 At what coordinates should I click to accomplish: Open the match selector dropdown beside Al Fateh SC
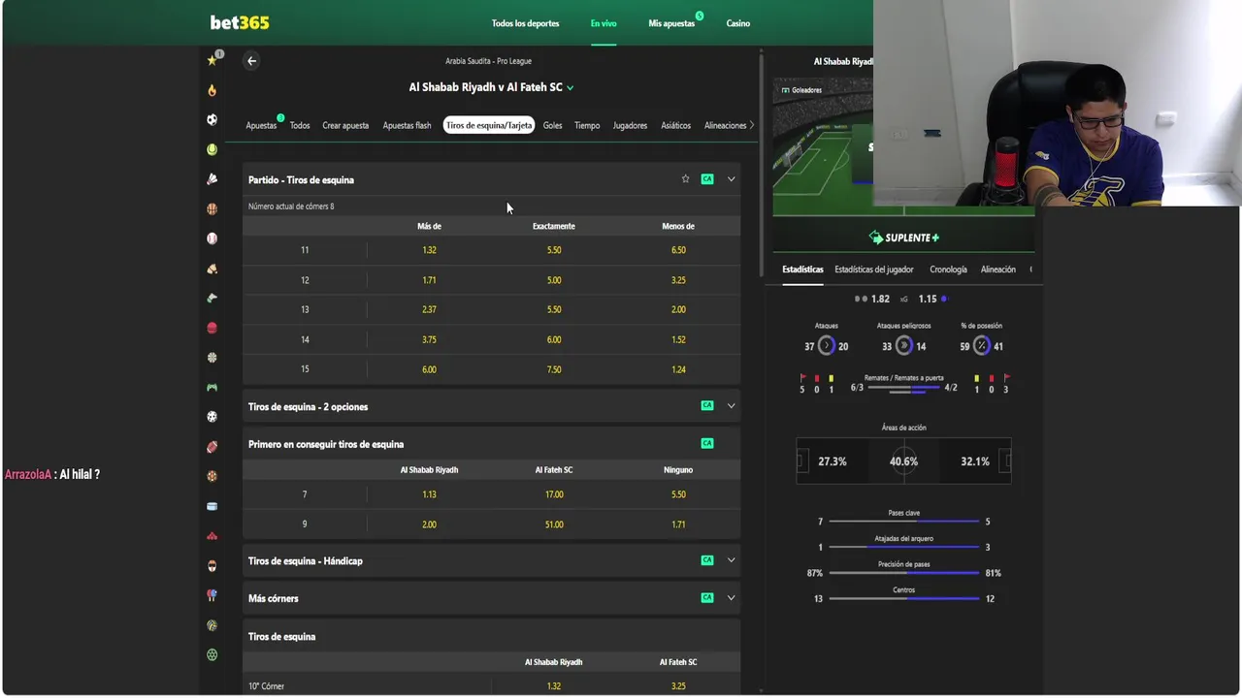click(570, 87)
